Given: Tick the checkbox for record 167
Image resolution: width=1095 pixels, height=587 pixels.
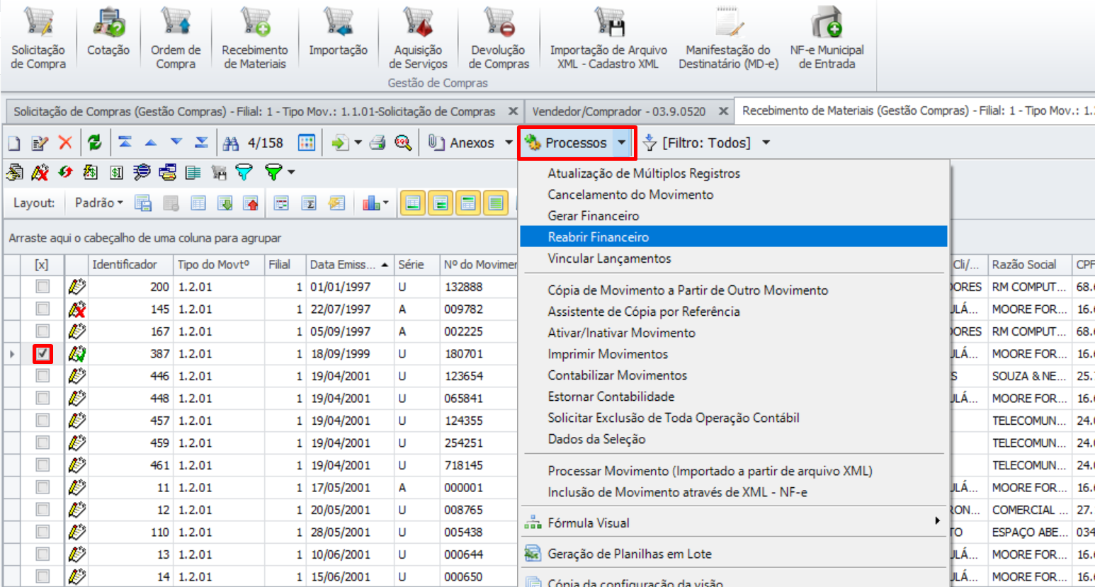Looking at the screenshot, I should (42, 331).
